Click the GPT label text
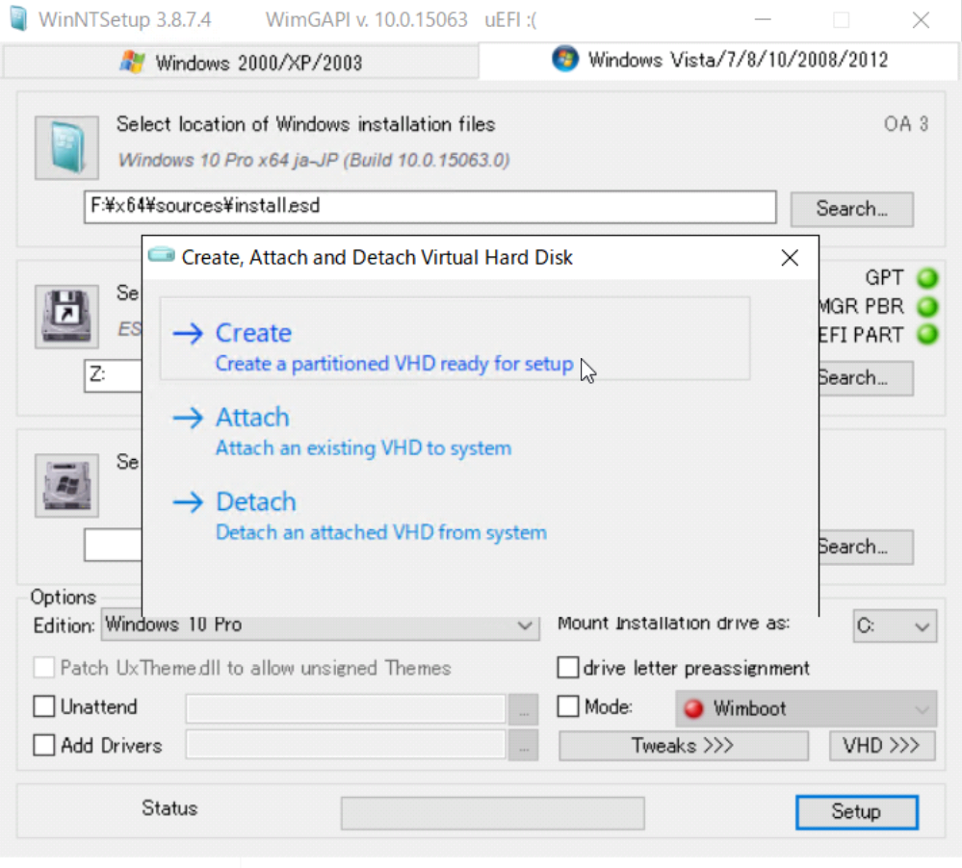This screenshot has height=868, width=962. coord(884,278)
